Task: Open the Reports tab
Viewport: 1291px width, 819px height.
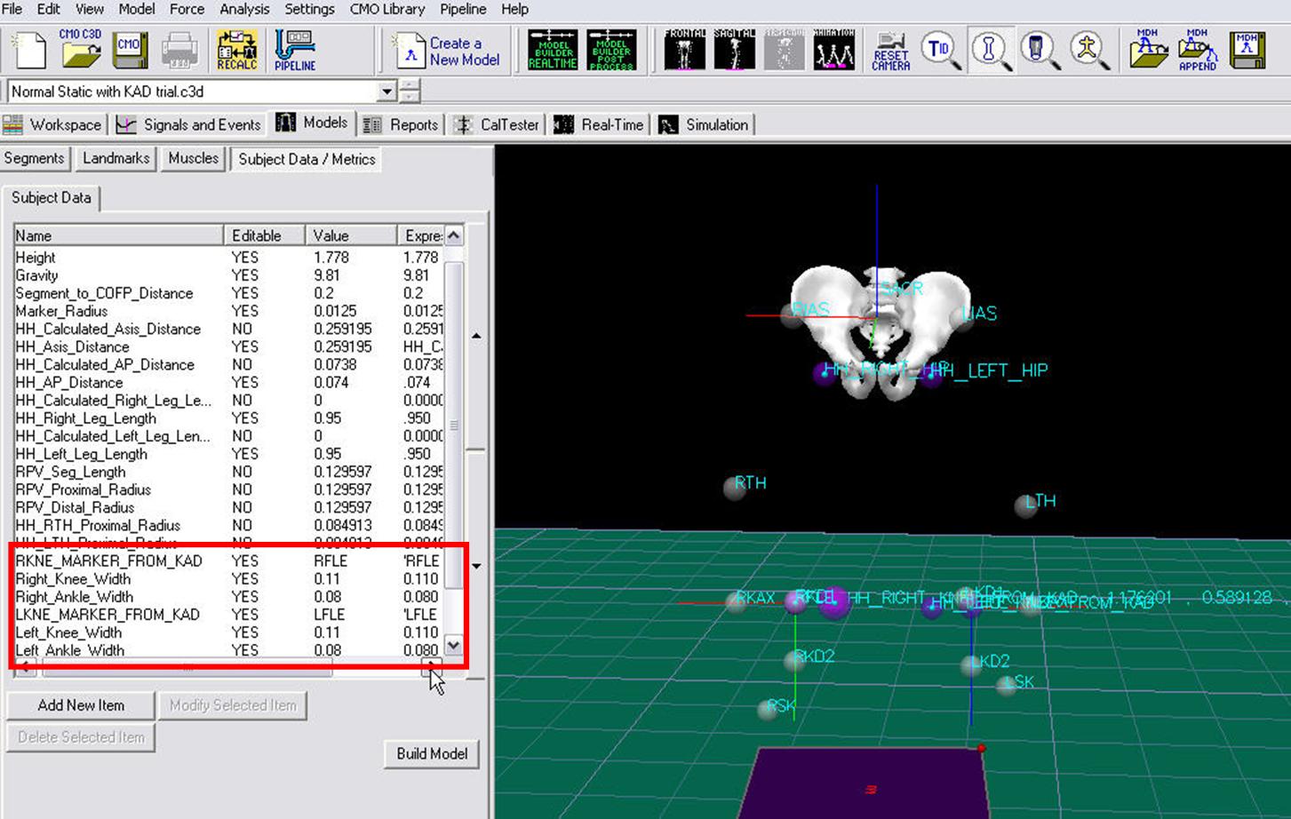Action: (402, 124)
